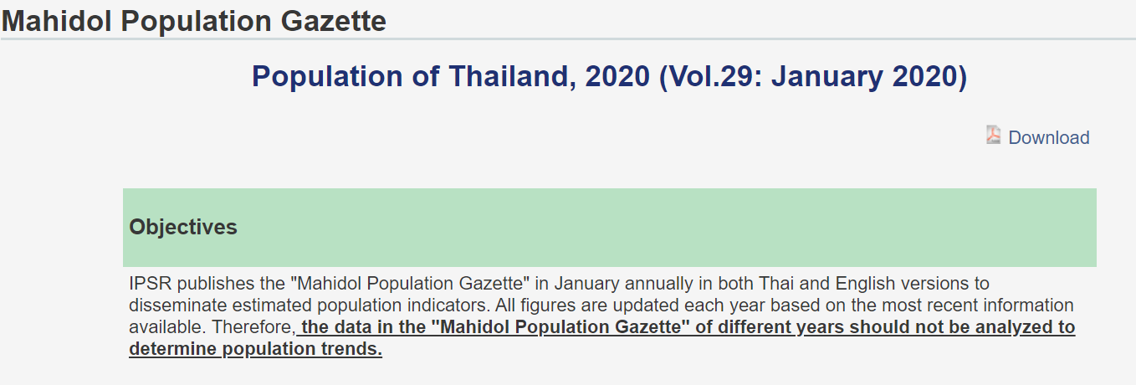Select the Population of Thailand, 2020 title

(609, 76)
